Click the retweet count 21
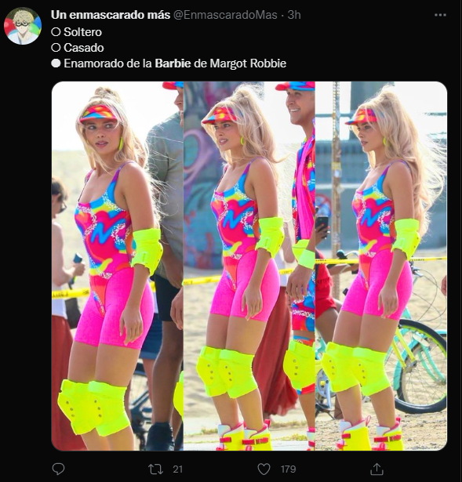This screenshot has width=462, height=482. pos(178,469)
